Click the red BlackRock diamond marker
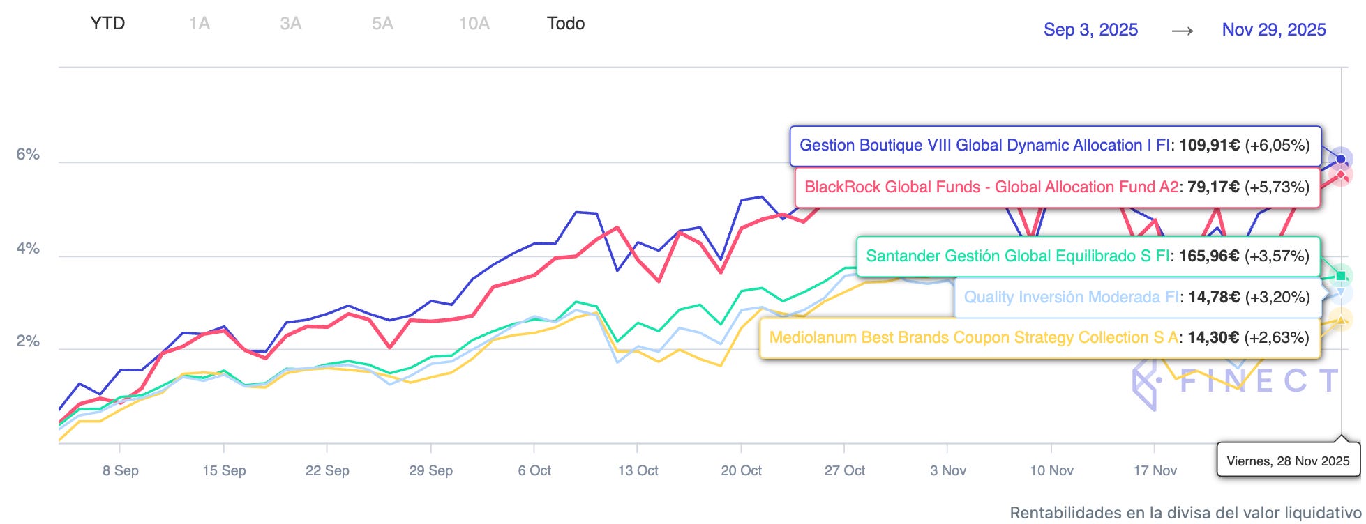The width and height of the screenshot is (1366, 524). [1341, 175]
